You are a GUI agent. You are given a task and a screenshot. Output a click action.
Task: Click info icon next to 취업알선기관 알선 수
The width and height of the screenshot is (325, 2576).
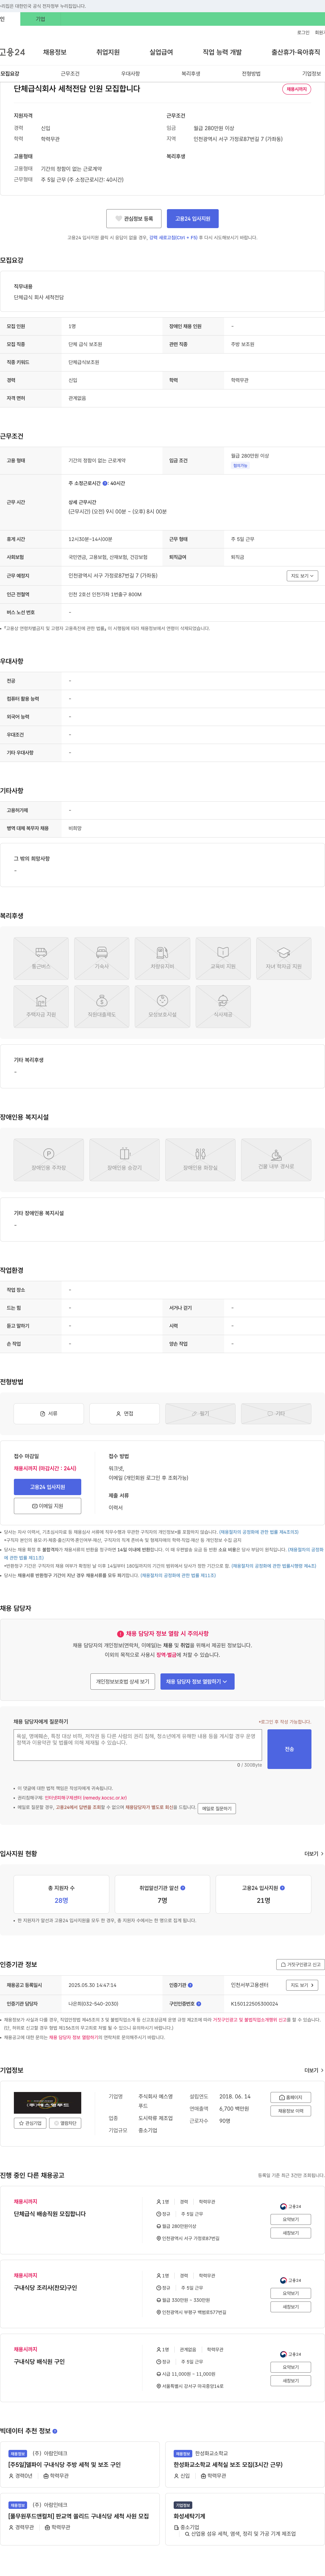click(x=183, y=1888)
